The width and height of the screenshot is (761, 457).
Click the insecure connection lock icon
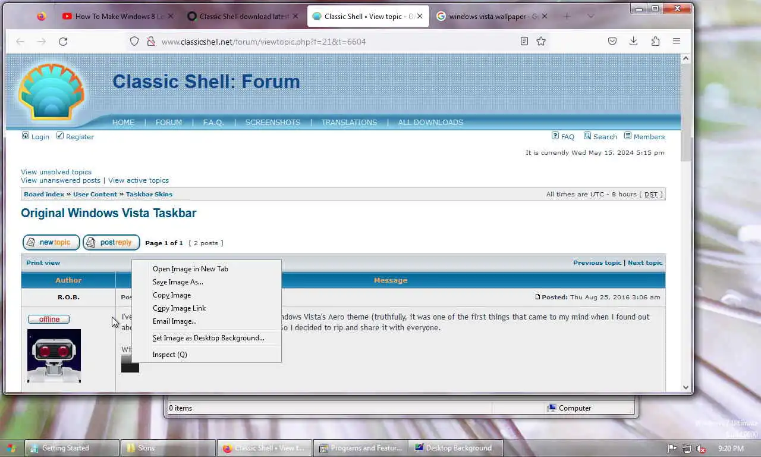pos(151,42)
